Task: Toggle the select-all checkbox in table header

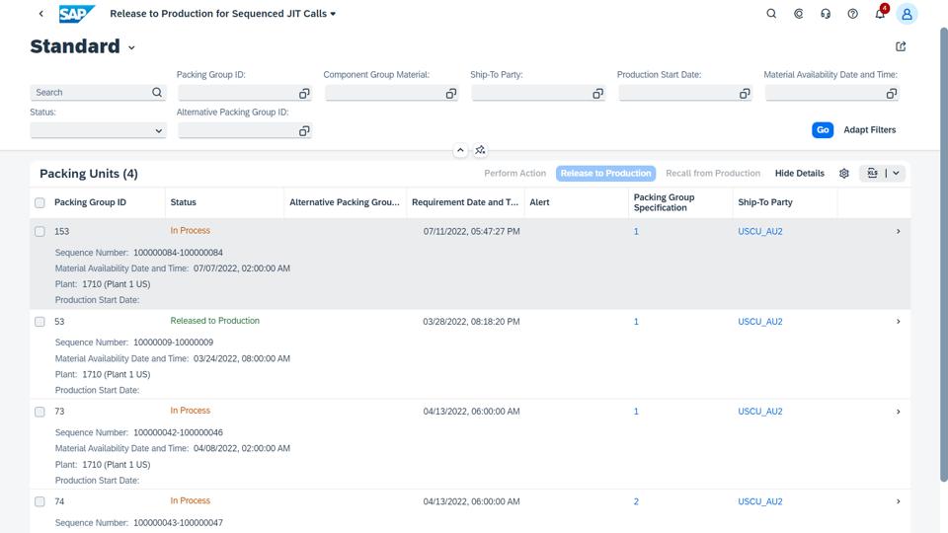Action: (x=39, y=202)
